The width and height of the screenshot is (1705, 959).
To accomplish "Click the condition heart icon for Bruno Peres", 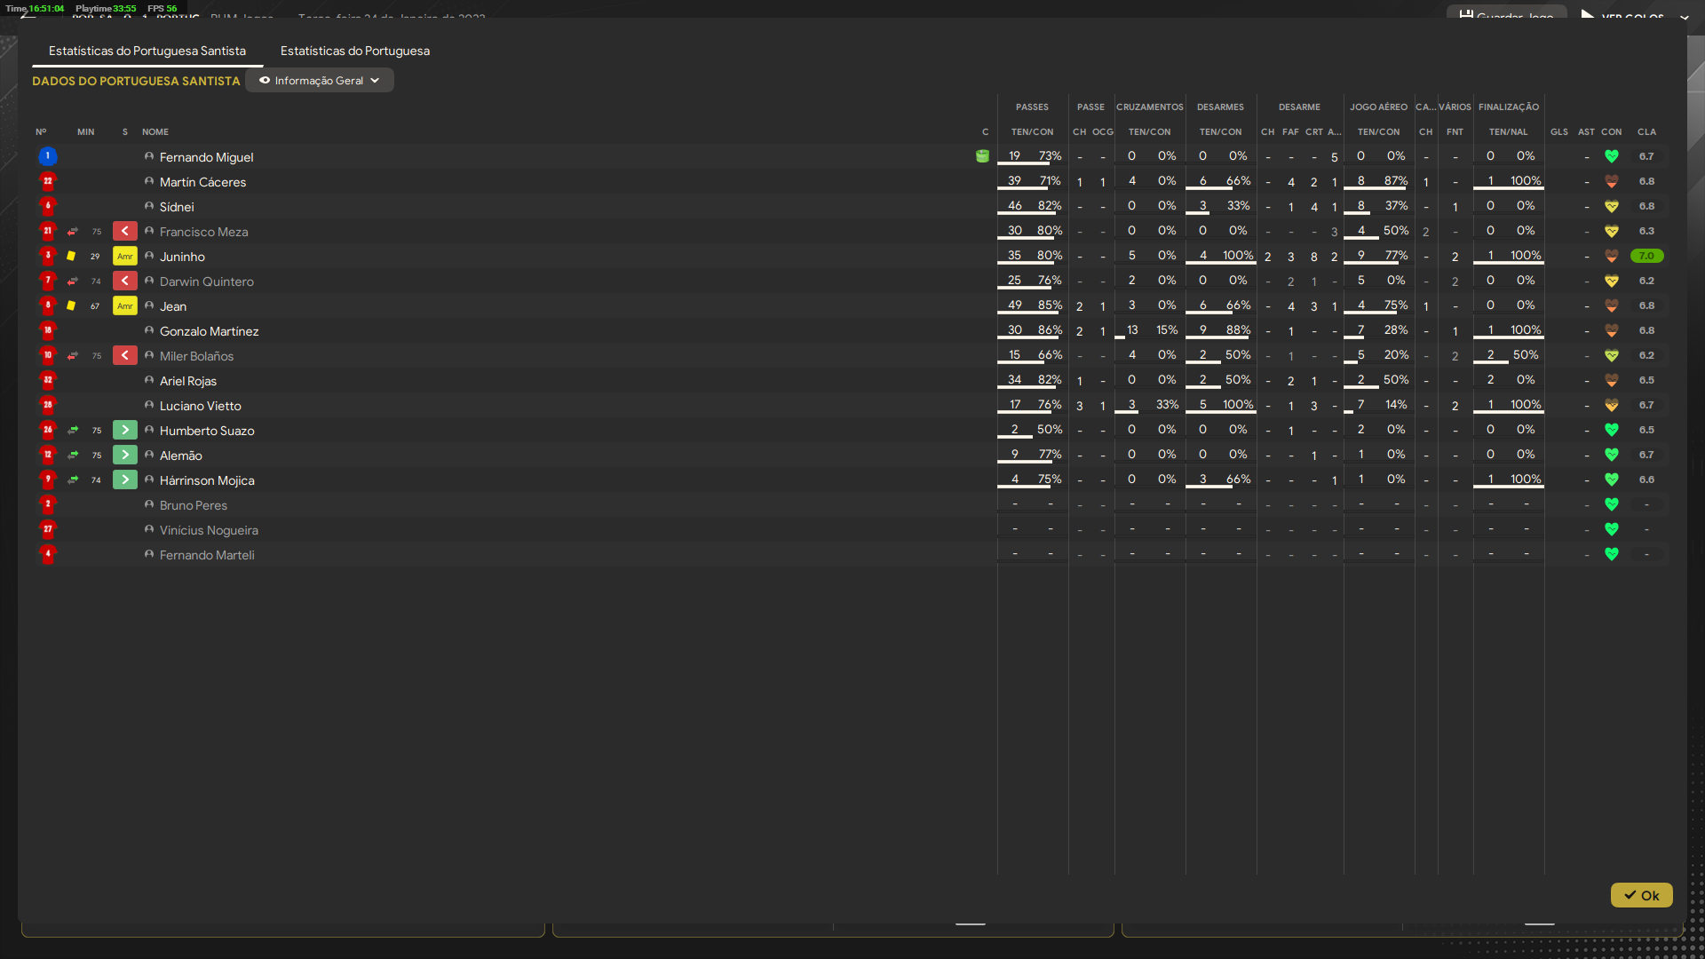I will [1612, 504].
